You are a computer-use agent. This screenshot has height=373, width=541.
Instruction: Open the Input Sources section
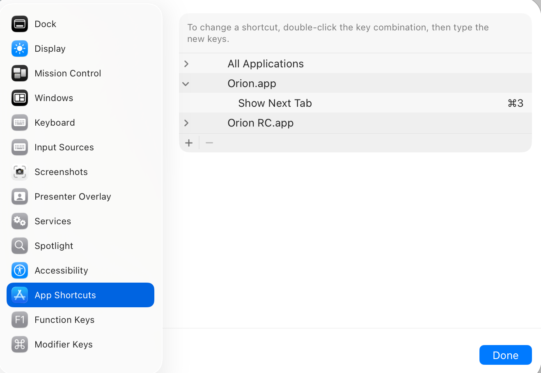[x=64, y=147]
